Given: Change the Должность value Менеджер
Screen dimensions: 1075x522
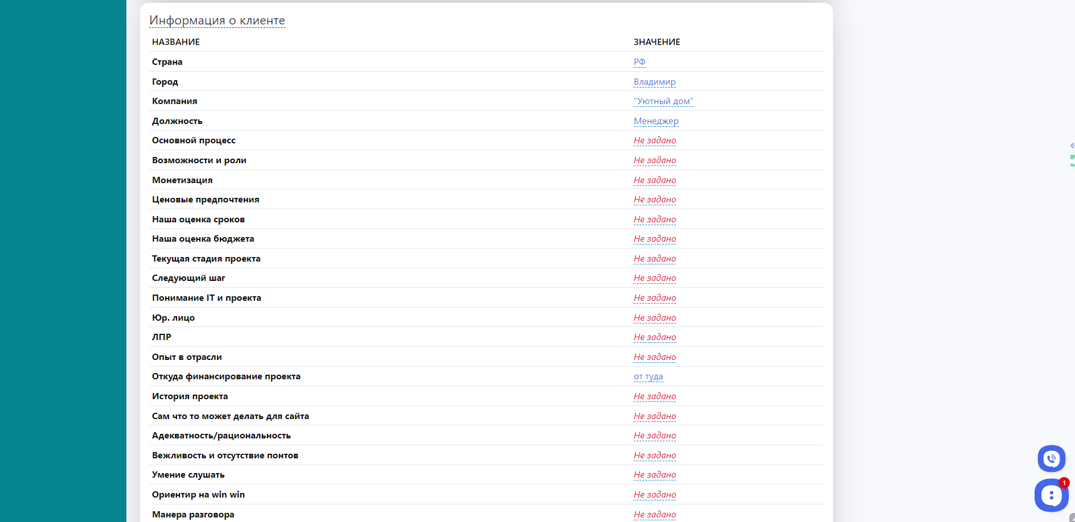Looking at the screenshot, I should pyautogui.click(x=656, y=121).
